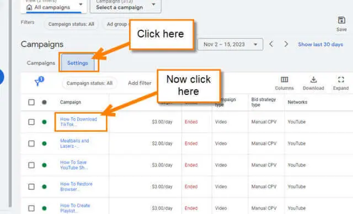Check the box for How To Download TikTok row
Screen dimensions: 353x214
pos(31,122)
